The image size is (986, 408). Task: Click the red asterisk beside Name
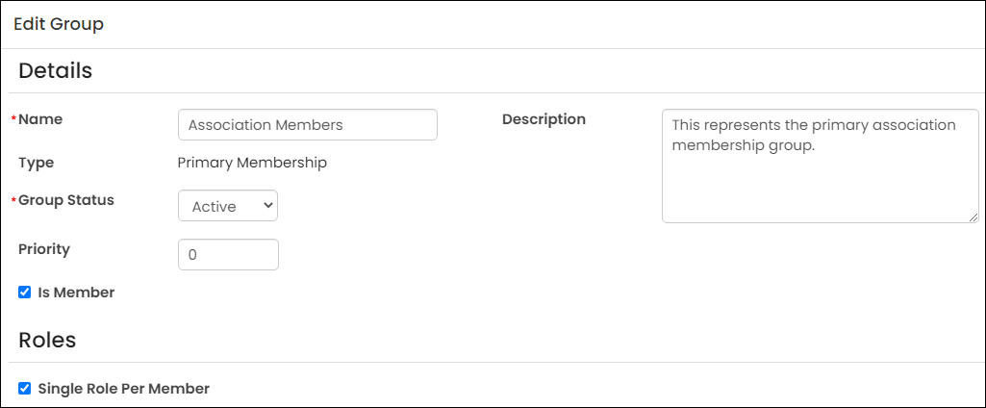tap(14, 118)
